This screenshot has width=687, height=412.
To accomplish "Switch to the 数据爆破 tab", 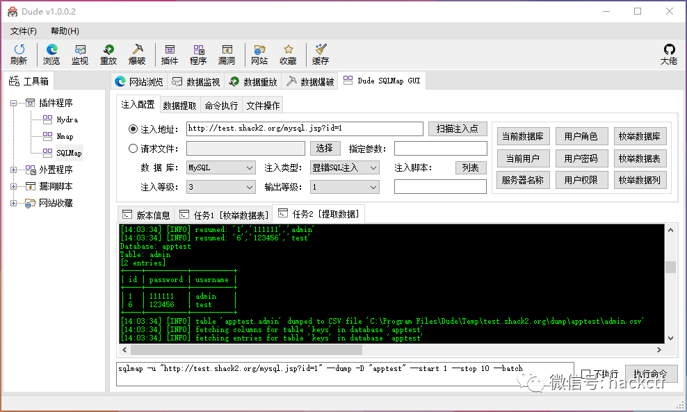I will click(310, 81).
